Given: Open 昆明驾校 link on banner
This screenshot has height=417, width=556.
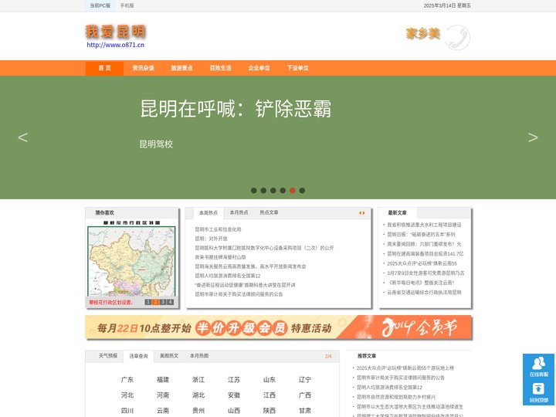Looking at the screenshot, I should tap(156, 144).
